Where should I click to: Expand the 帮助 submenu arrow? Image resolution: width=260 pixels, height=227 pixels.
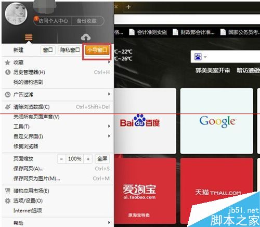(109, 222)
